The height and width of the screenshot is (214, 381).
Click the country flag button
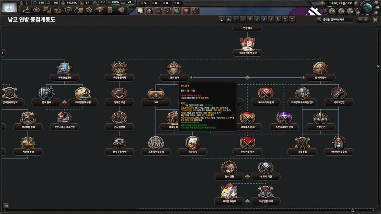pyautogui.click(x=9, y=7)
